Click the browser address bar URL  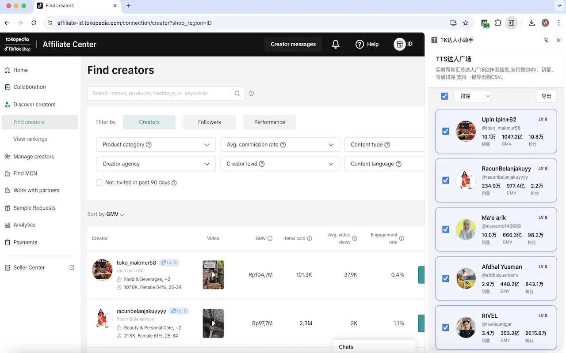pos(134,23)
